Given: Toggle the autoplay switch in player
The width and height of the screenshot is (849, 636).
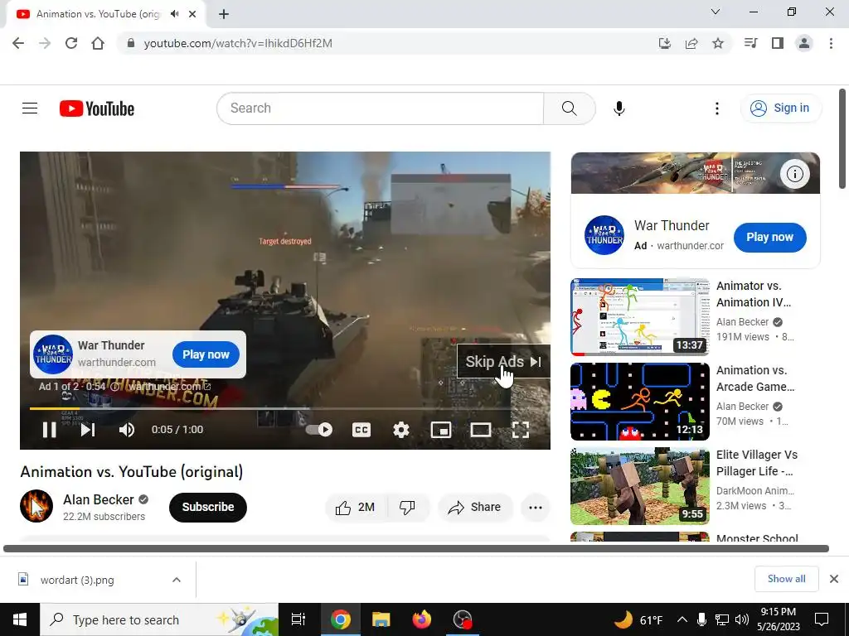Looking at the screenshot, I should point(319,430).
